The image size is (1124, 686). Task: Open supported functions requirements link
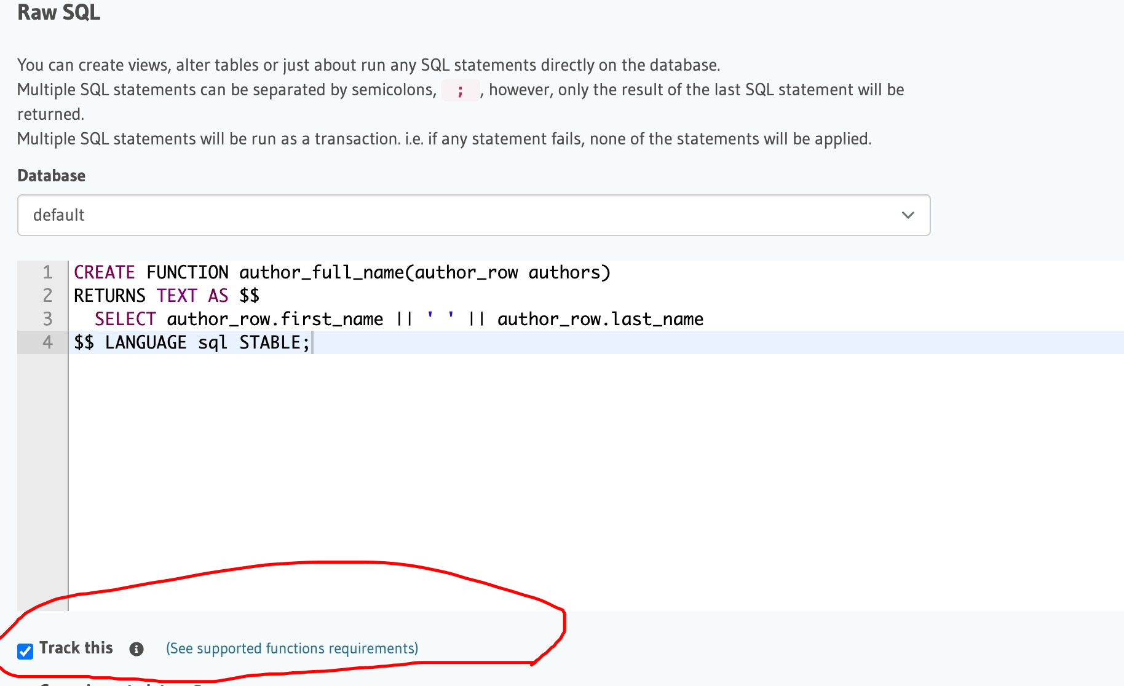click(291, 649)
